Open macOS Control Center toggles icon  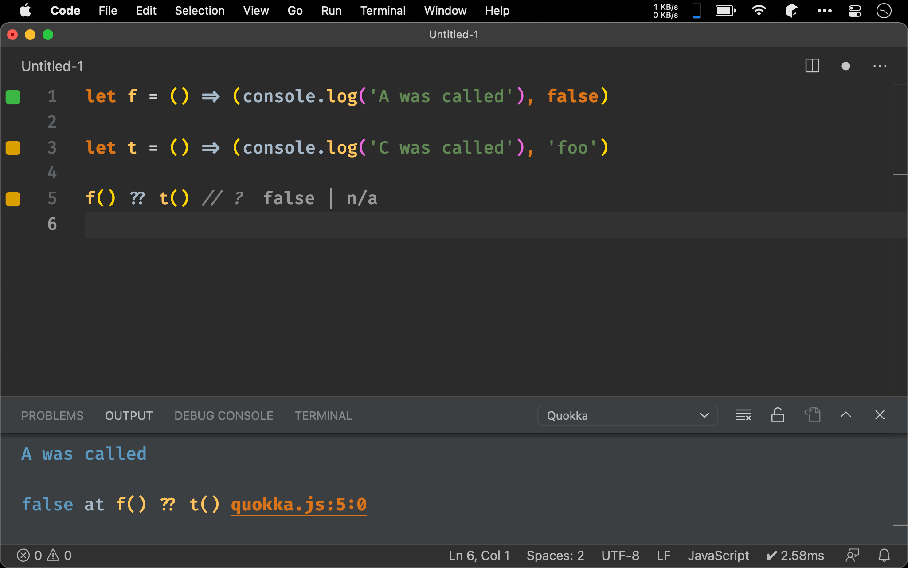tap(854, 11)
